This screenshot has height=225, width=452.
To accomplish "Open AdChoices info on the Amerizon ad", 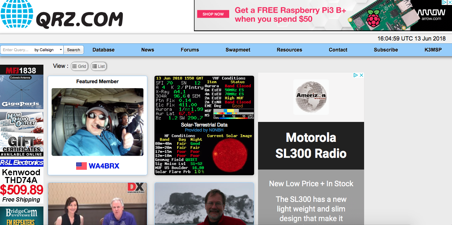I will (x=355, y=75).
